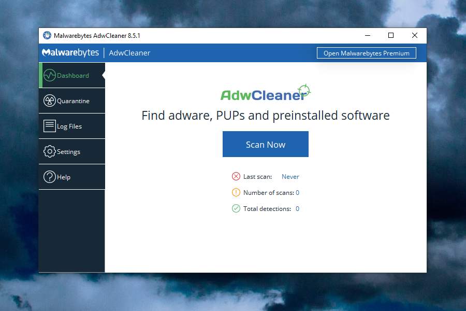Image resolution: width=466 pixels, height=311 pixels.
Task: Click the Log Files document icon
Action: (50, 126)
